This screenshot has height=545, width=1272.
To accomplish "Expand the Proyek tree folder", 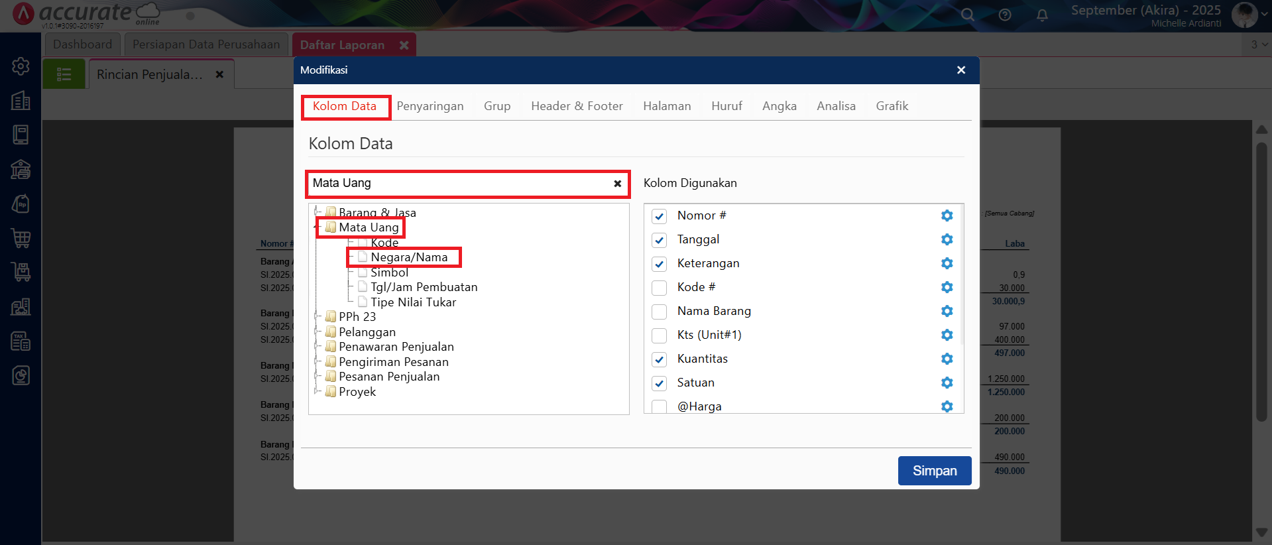I will pos(317,391).
